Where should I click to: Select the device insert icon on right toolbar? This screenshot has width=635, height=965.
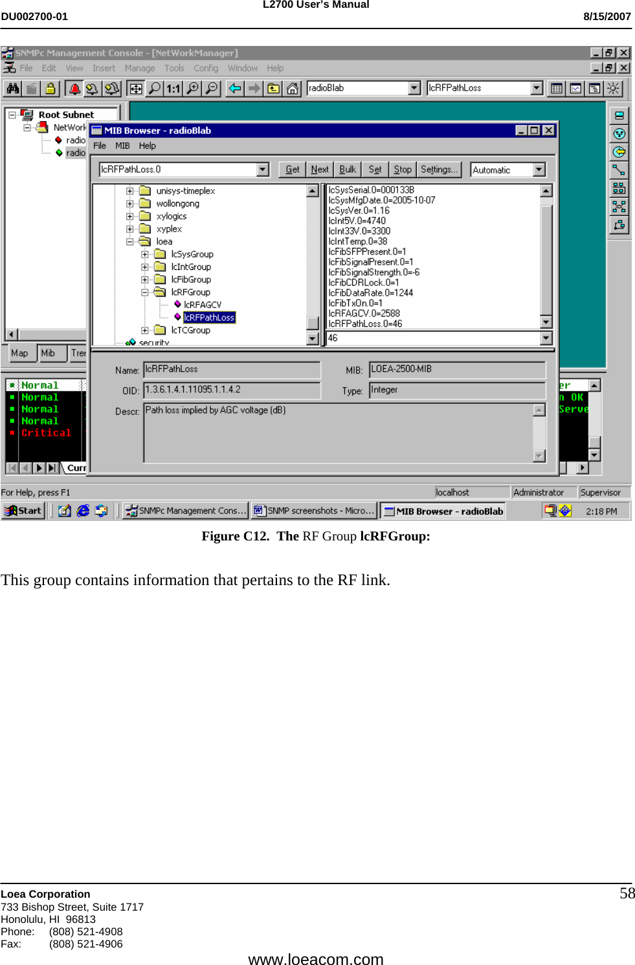click(619, 115)
